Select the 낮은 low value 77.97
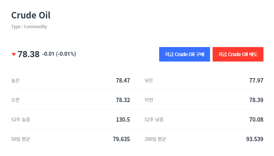The height and width of the screenshot is (156, 274). (256, 80)
